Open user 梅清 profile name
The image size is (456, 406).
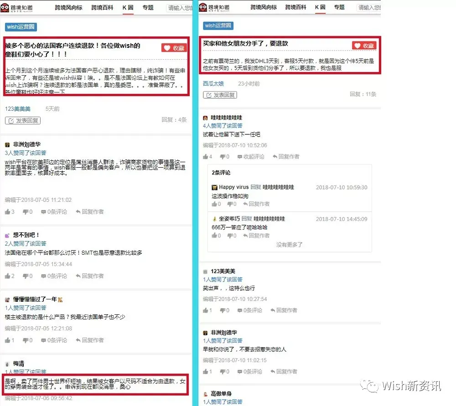[19, 364]
